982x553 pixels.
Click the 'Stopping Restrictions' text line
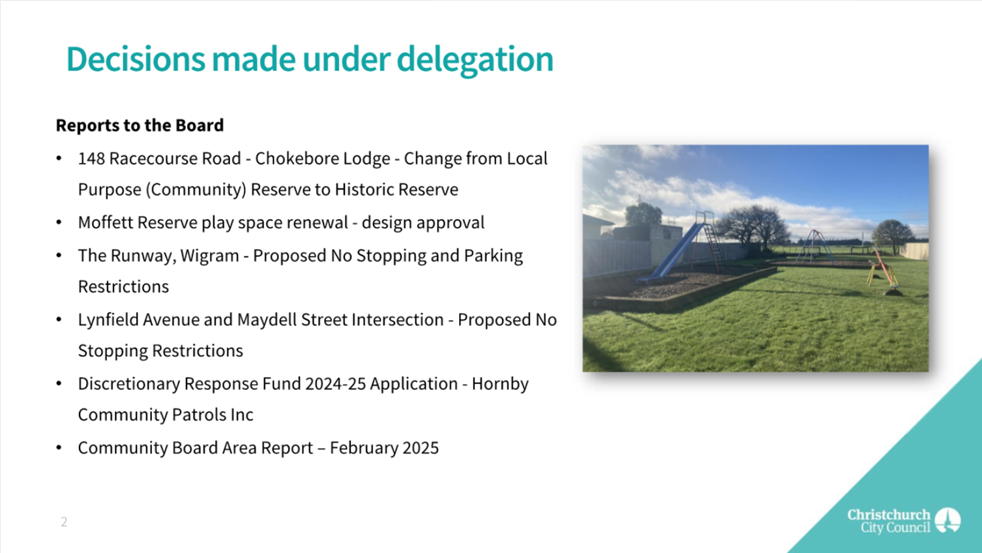160,351
